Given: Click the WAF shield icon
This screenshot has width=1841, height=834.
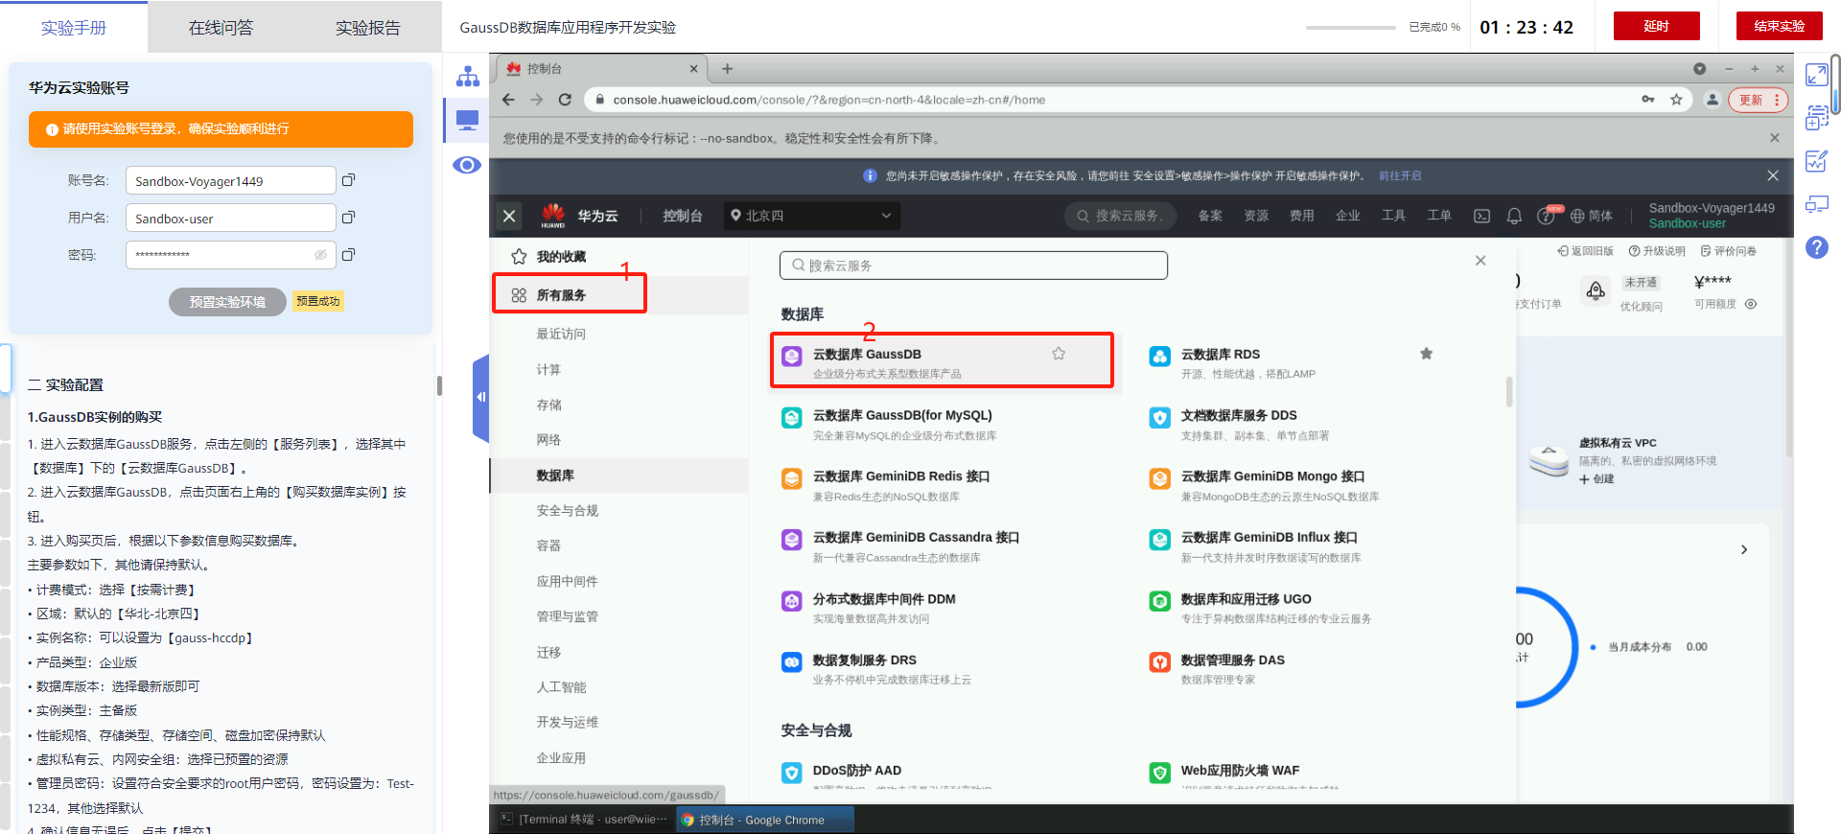Looking at the screenshot, I should click(x=1160, y=773).
